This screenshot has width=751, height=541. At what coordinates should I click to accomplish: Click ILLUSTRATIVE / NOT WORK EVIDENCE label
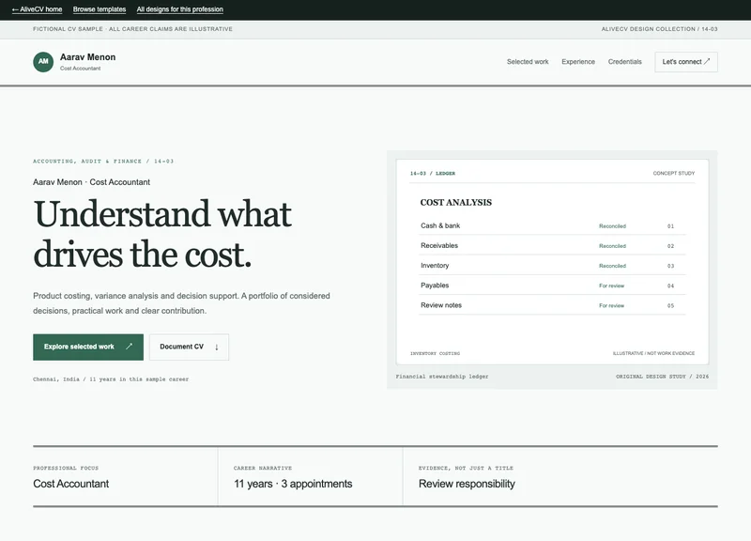pyautogui.click(x=653, y=354)
